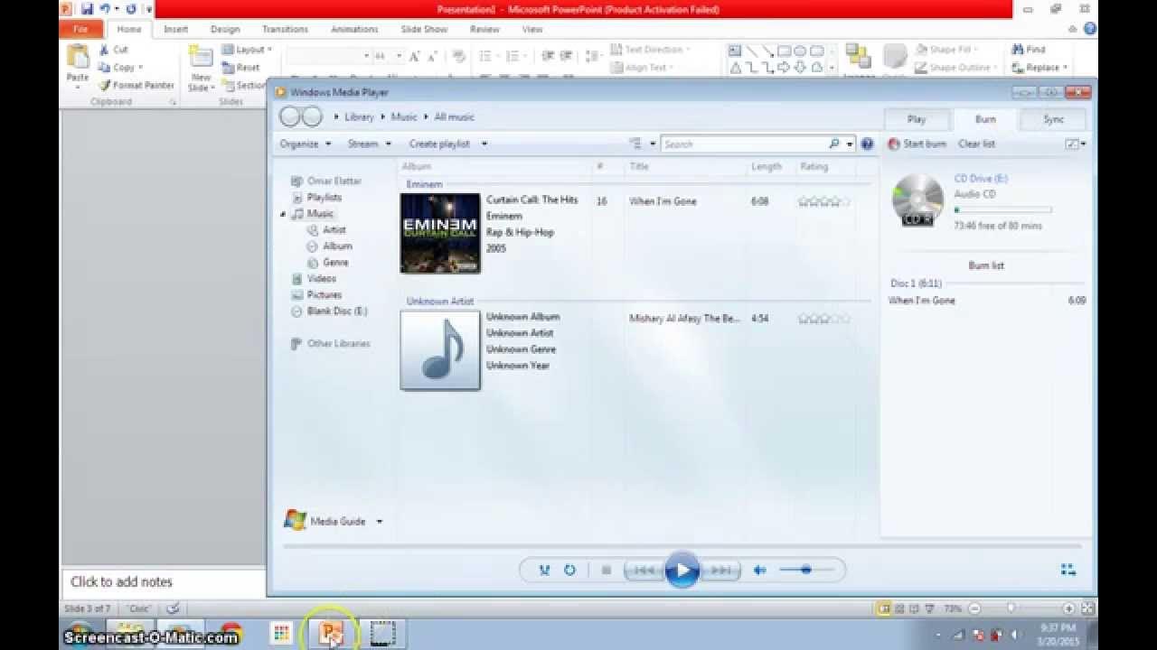This screenshot has height=650, width=1157.
Task: Click Format Painter in PowerPoint
Action: (136, 86)
